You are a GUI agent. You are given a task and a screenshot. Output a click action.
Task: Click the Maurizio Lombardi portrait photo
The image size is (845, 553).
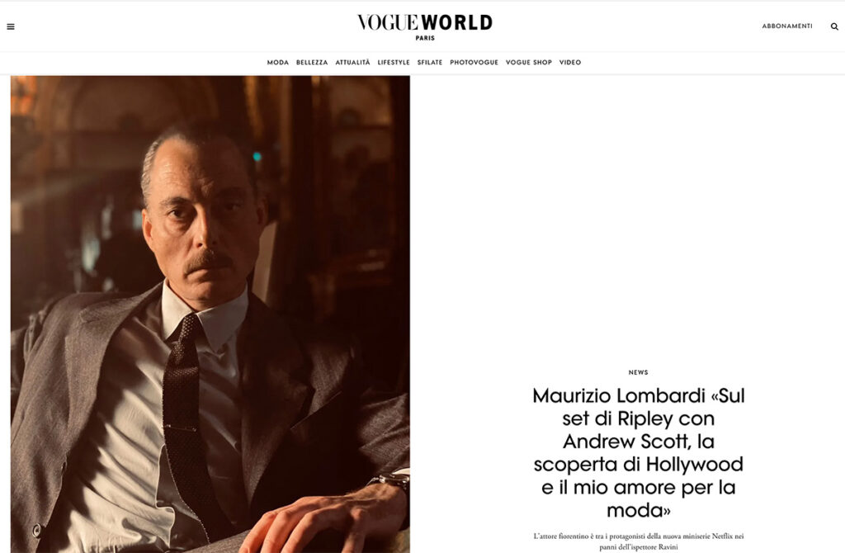[x=210, y=314]
